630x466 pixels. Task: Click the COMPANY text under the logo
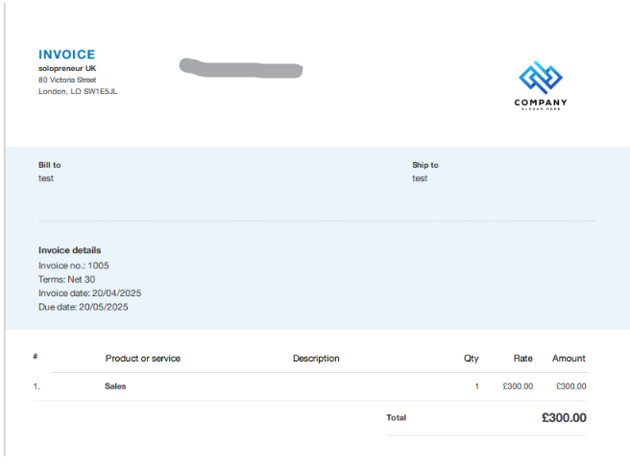[x=541, y=103]
